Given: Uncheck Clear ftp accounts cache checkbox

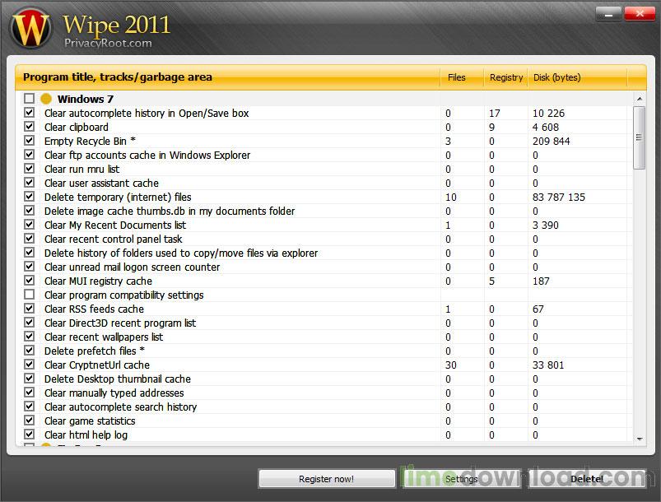Looking at the screenshot, I should [x=29, y=155].
